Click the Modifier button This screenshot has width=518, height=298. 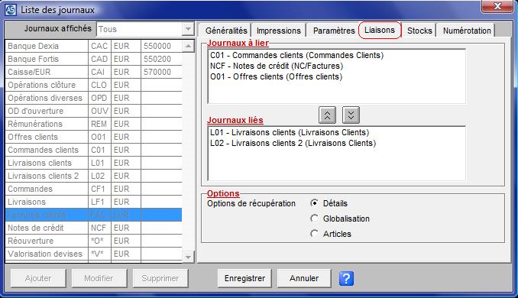coord(99,278)
